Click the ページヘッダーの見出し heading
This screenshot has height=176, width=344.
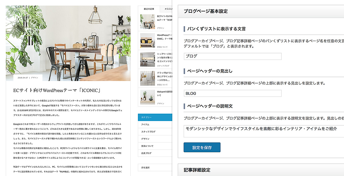click(210, 71)
